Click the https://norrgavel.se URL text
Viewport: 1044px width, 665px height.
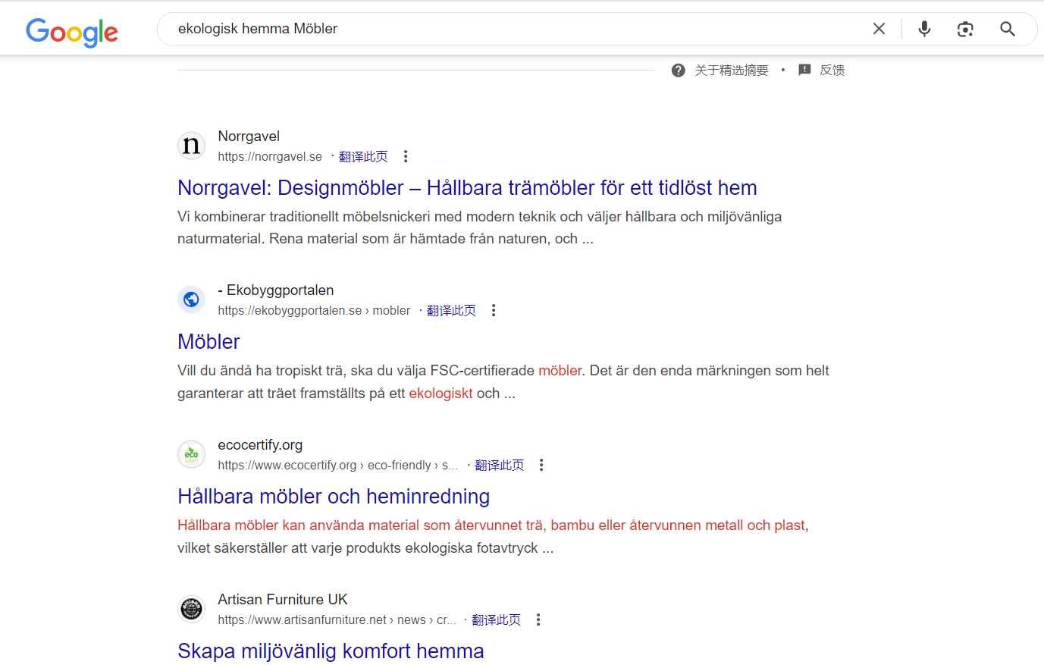pos(270,156)
